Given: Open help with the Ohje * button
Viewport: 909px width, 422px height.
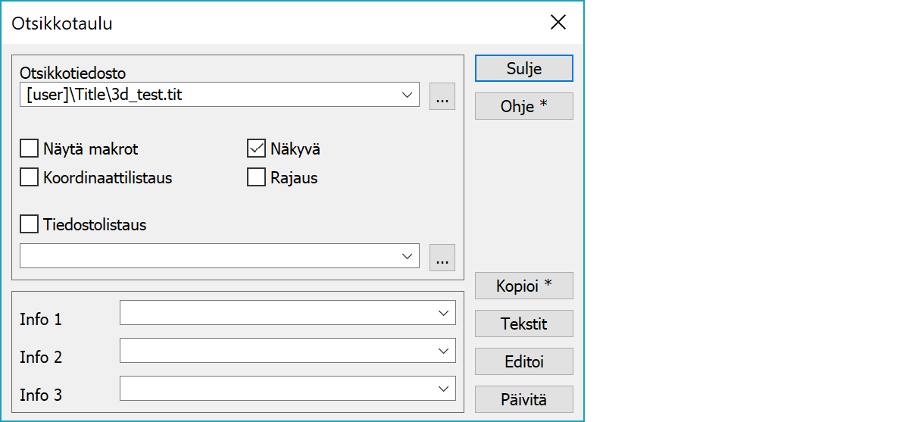Looking at the screenshot, I should click(x=523, y=106).
